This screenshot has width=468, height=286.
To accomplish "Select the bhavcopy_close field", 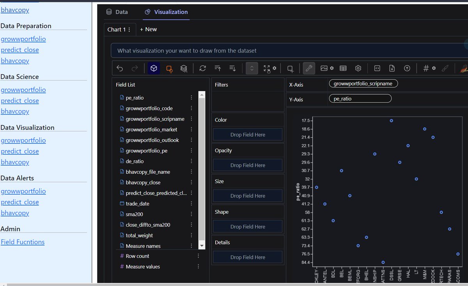I will point(143,182).
